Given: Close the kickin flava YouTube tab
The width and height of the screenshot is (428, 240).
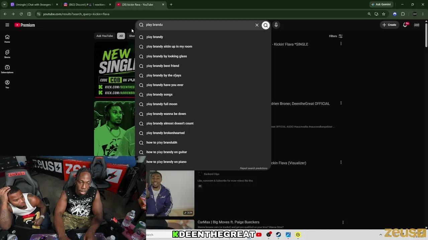Looking at the screenshot, I should pos(163,5).
